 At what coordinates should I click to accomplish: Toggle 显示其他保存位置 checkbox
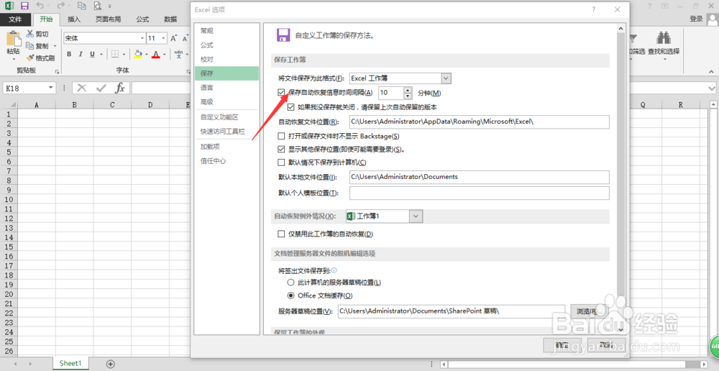pos(282,150)
